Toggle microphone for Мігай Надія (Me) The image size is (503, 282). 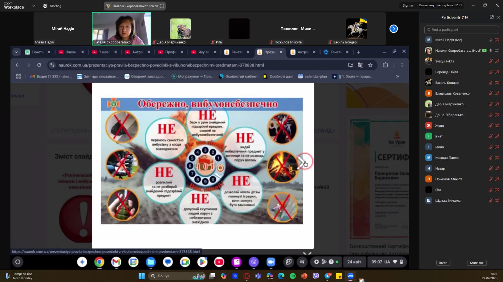point(490,40)
